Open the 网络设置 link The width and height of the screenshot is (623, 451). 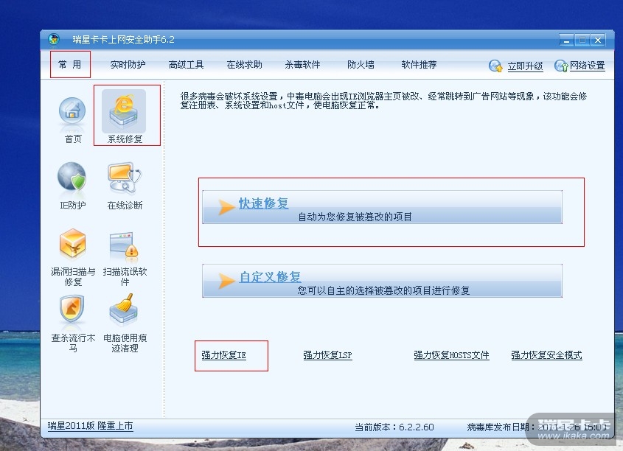(x=587, y=66)
